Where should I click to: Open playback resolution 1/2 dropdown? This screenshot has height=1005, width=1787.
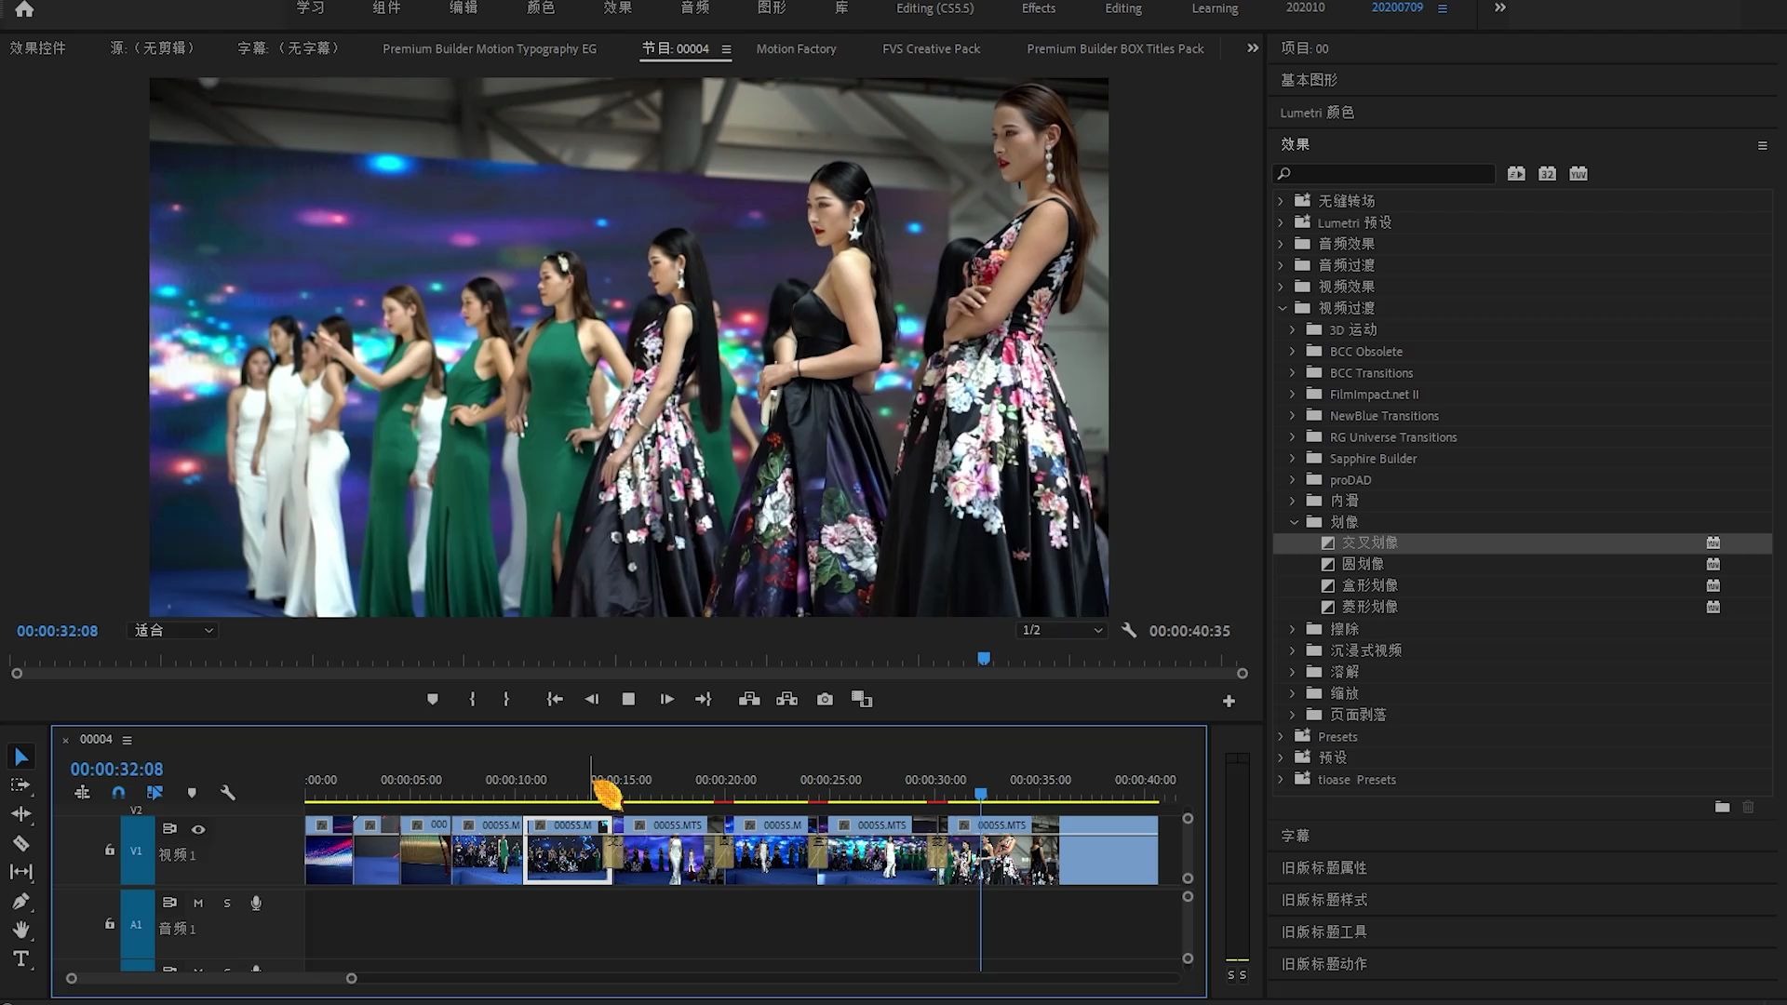[1061, 630]
